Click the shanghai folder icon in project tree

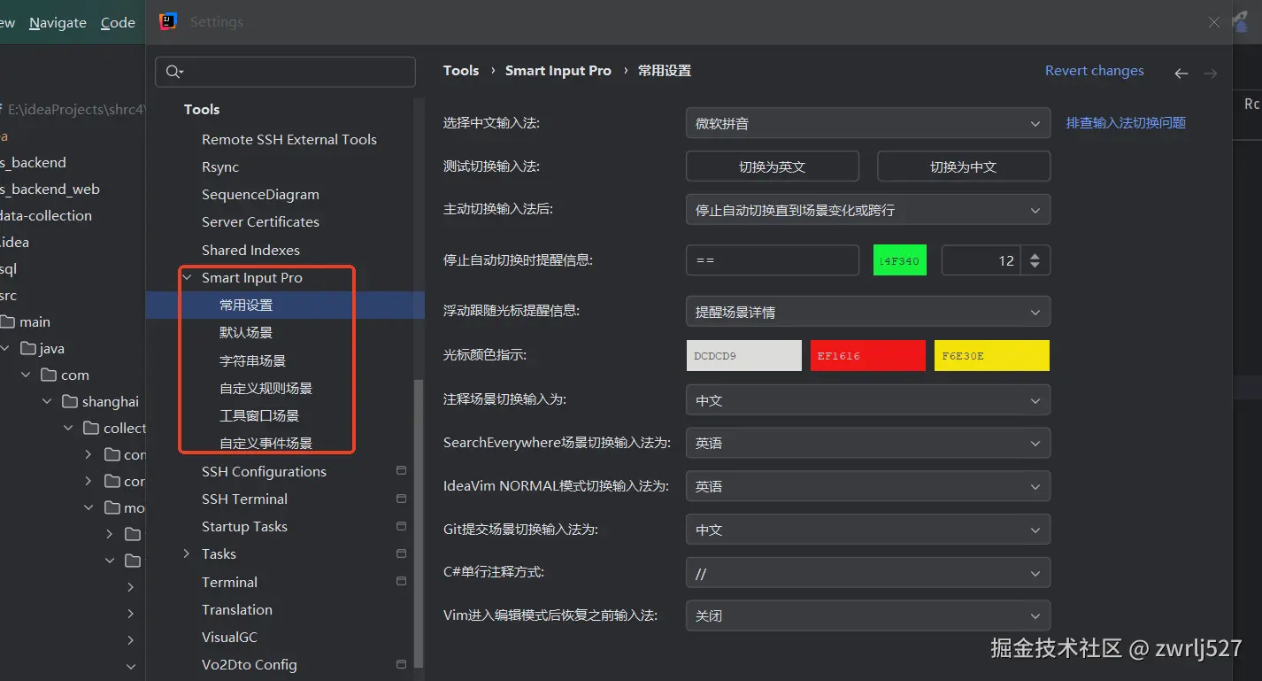[70, 401]
